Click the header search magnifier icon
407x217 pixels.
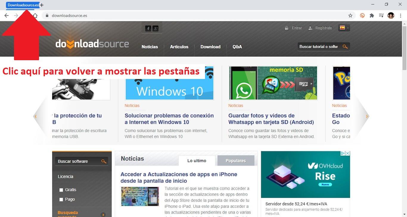click(x=345, y=46)
